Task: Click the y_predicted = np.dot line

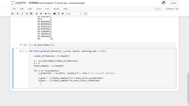Action: coord(77,73)
